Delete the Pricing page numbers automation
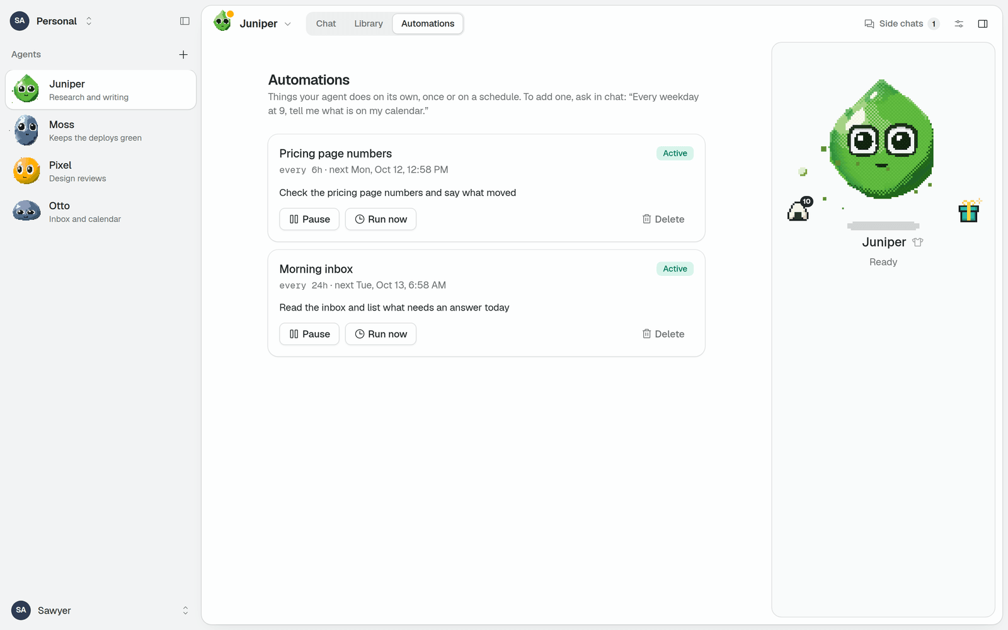 pyautogui.click(x=663, y=219)
